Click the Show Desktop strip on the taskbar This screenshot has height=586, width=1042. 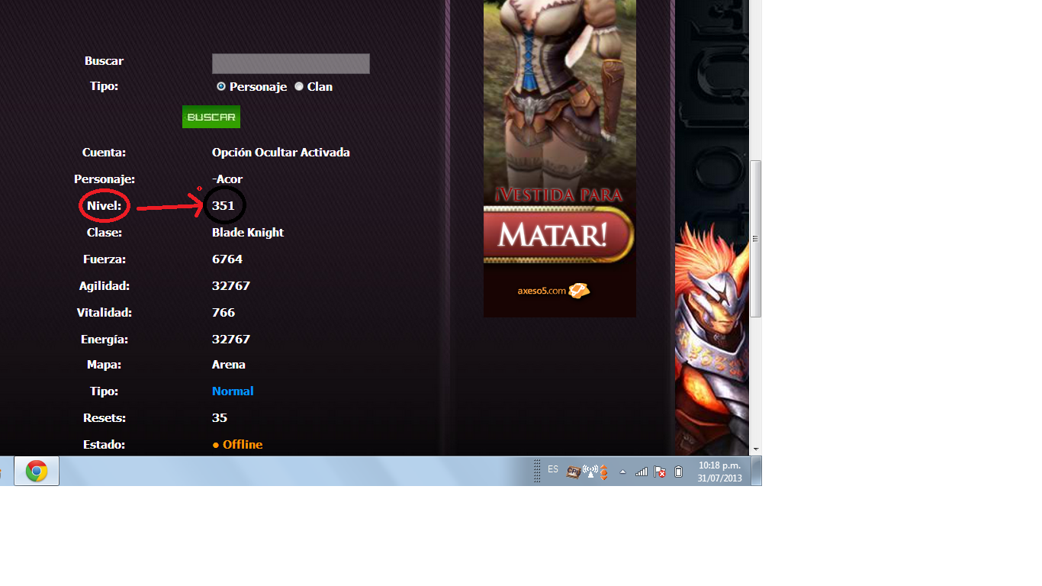pyautogui.click(x=757, y=472)
